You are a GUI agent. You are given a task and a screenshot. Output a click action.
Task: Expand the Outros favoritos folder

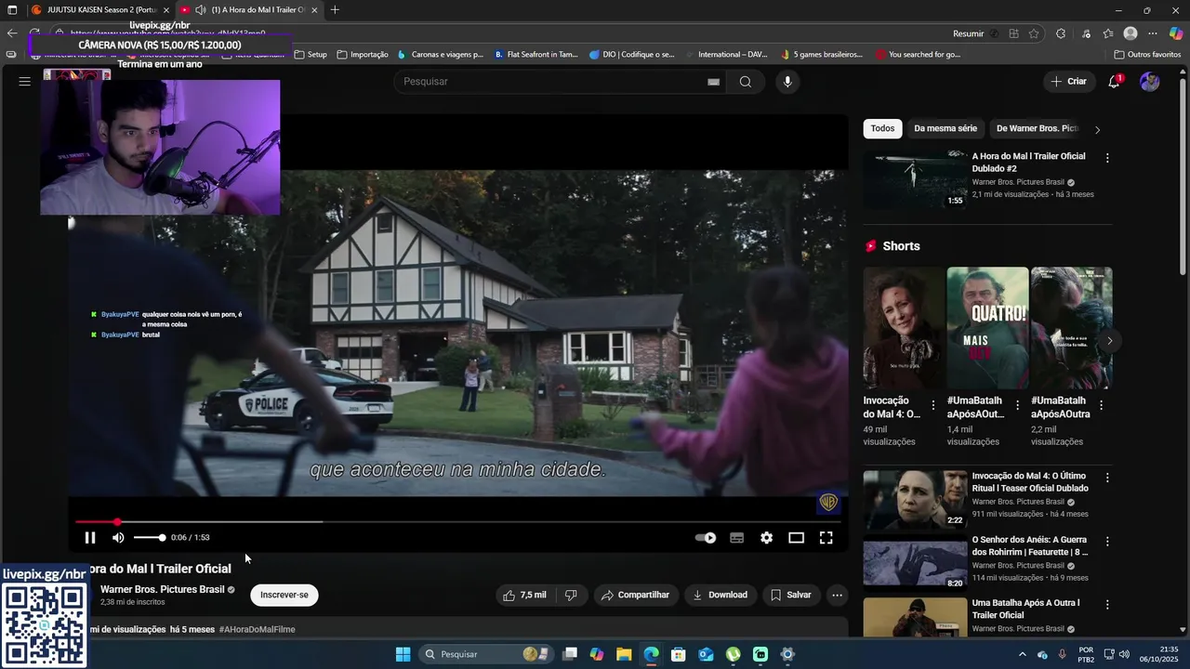[1147, 55]
